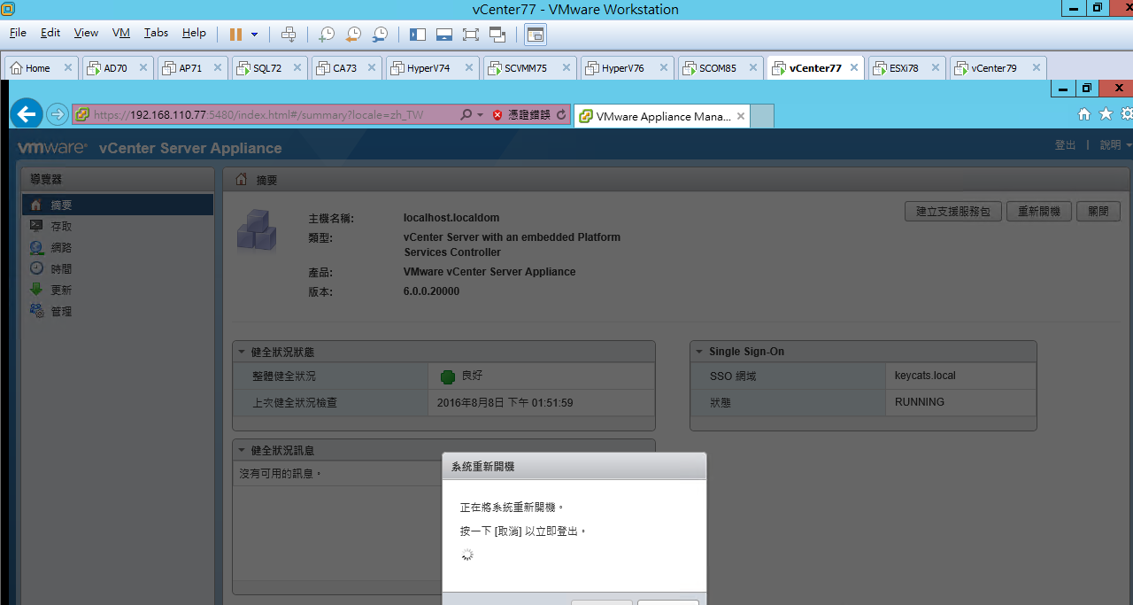Click the Send Ctrl+Alt+Del toolbar icon
This screenshot has height=605, width=1133.
pyautogui.click(x=289, y=34)
